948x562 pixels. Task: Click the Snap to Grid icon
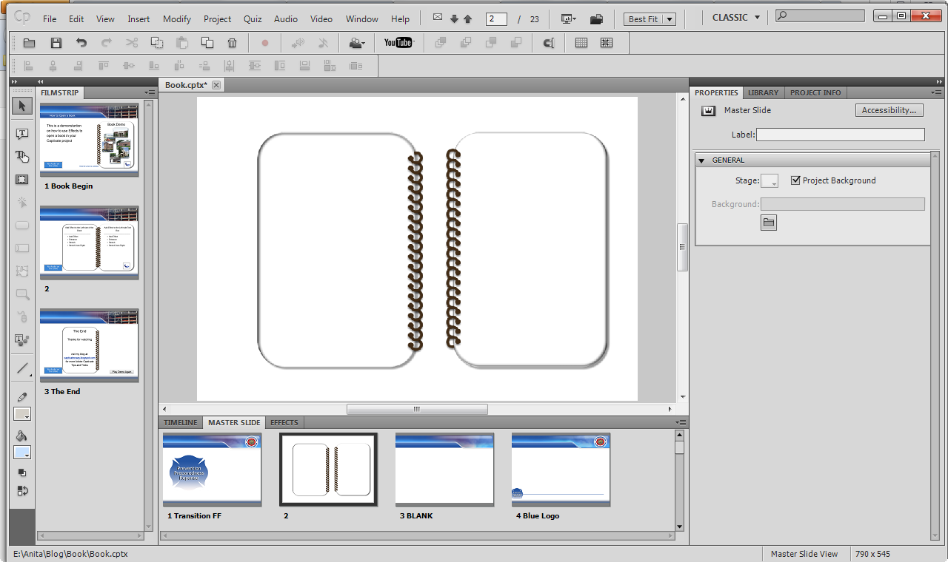point(607,43)
